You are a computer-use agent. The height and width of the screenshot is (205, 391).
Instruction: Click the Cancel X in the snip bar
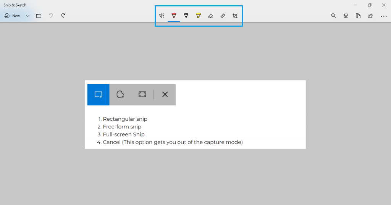[165, 94]
